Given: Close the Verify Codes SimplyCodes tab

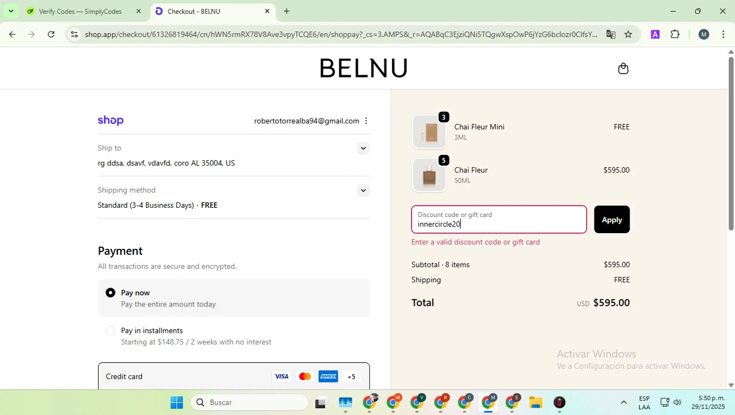Looking at the screenshot, I should (x=138, y=11).
